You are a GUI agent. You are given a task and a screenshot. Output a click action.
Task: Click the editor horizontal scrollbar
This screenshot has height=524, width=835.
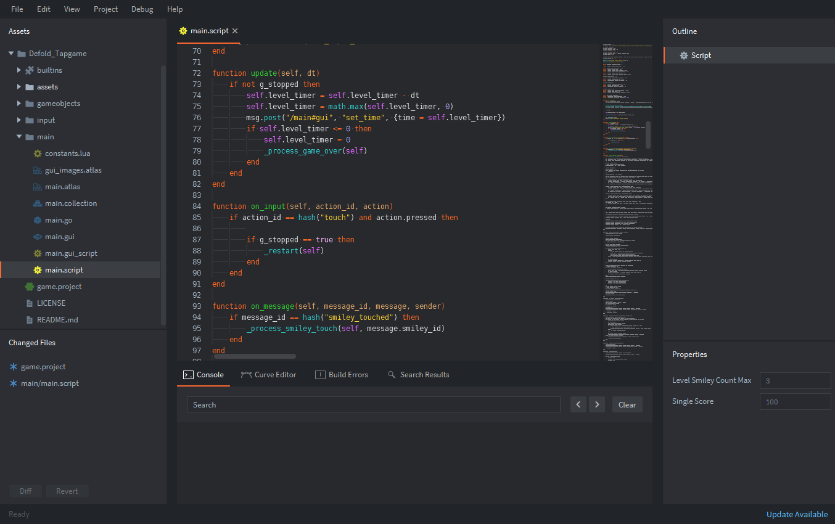click(x=255, y=356)
